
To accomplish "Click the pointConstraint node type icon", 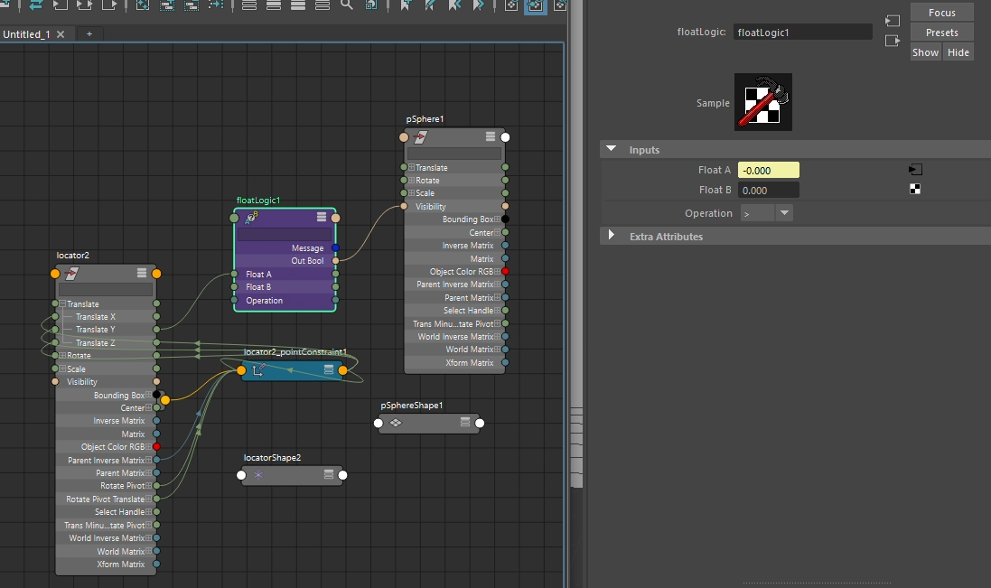I will pyautogui.click(x=258, y=370).
